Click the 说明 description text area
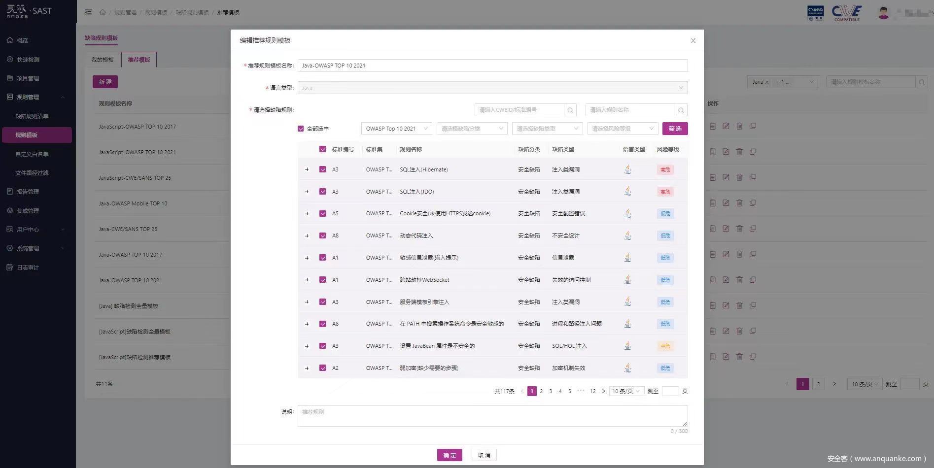934x468 pixels. (x=492, y=416)
